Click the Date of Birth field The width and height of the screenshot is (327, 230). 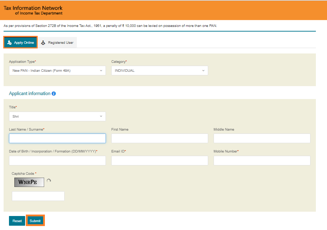(x=57, y=160)
